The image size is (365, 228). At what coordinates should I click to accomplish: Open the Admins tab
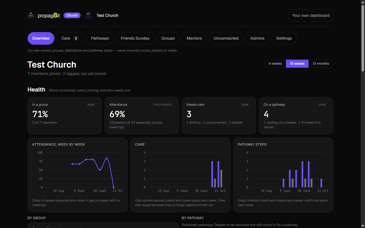pos(257,38)
